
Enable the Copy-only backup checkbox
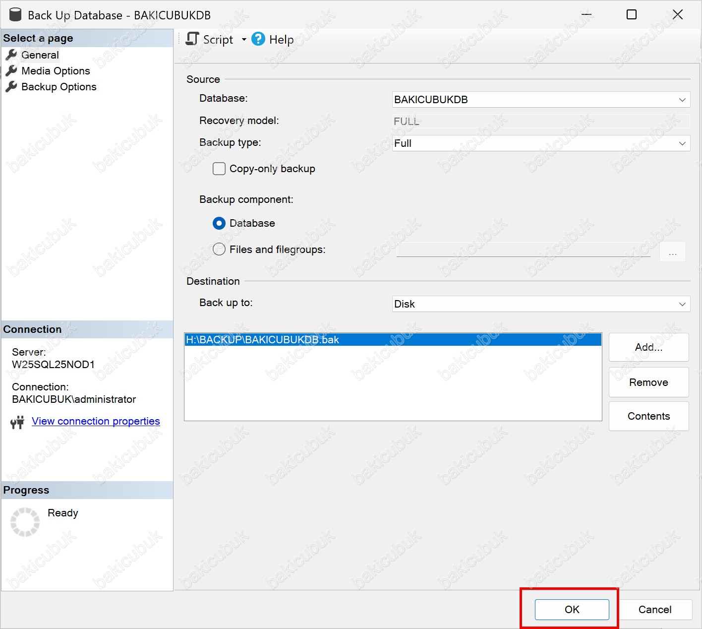[x=219, y=169]
